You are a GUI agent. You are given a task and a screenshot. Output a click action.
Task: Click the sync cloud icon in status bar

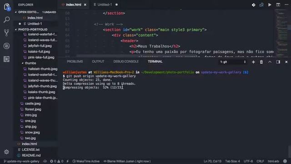(x=45, y=161)
